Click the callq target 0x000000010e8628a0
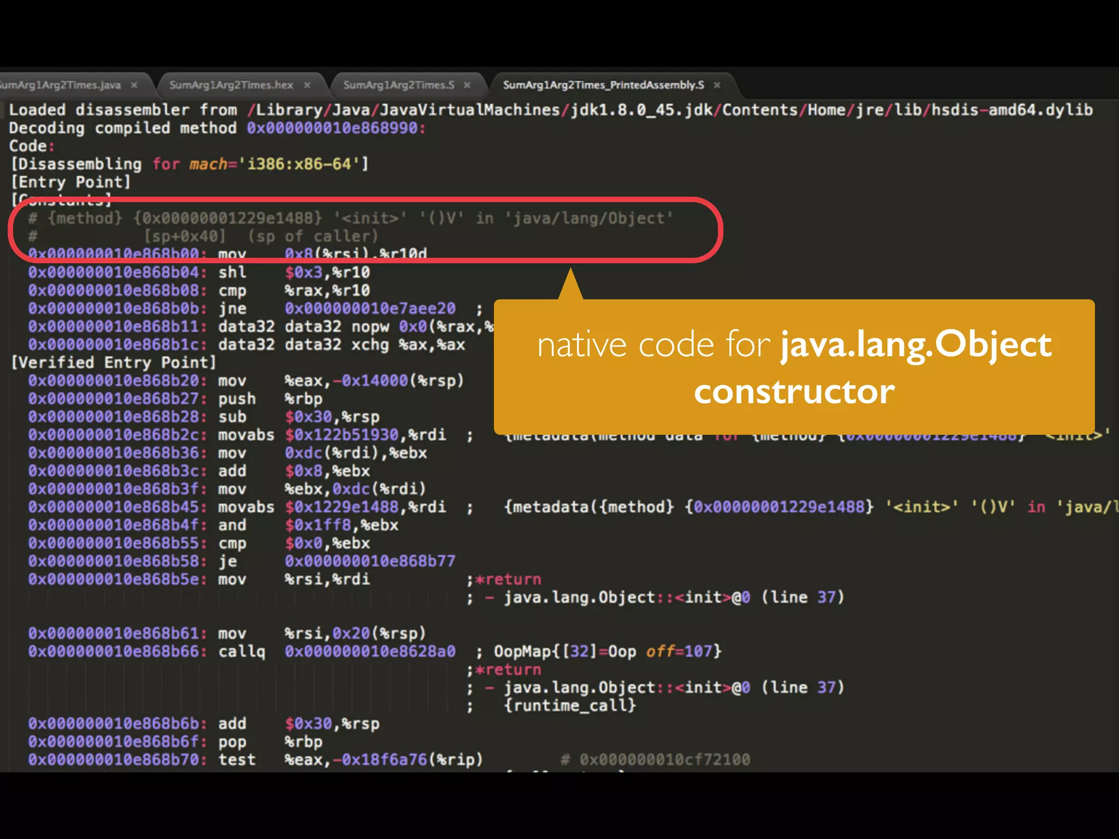The height and width of the screenshot is (839, 1119). click(x=370, y=651)
